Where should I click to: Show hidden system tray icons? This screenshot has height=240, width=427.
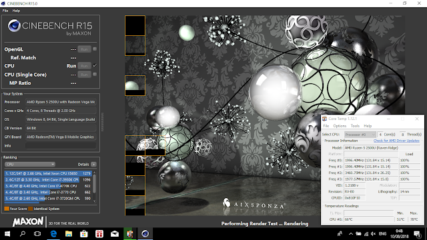click(351, 234)
